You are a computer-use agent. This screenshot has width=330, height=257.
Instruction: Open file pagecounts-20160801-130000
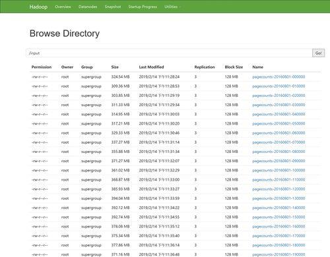279,198
